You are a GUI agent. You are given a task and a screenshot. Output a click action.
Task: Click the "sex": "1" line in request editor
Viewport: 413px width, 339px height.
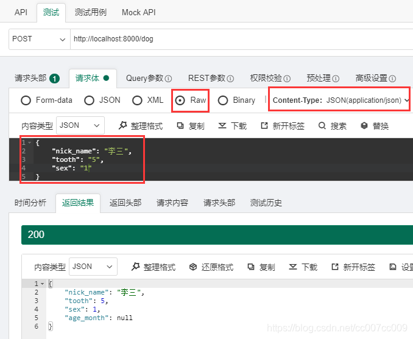pyautogui.click(x=72, y=168)
